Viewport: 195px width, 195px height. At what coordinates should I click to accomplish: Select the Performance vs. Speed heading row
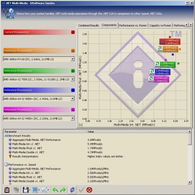point(95,165)
